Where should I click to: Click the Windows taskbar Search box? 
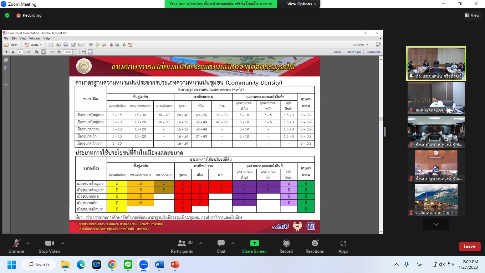[39, 264]
